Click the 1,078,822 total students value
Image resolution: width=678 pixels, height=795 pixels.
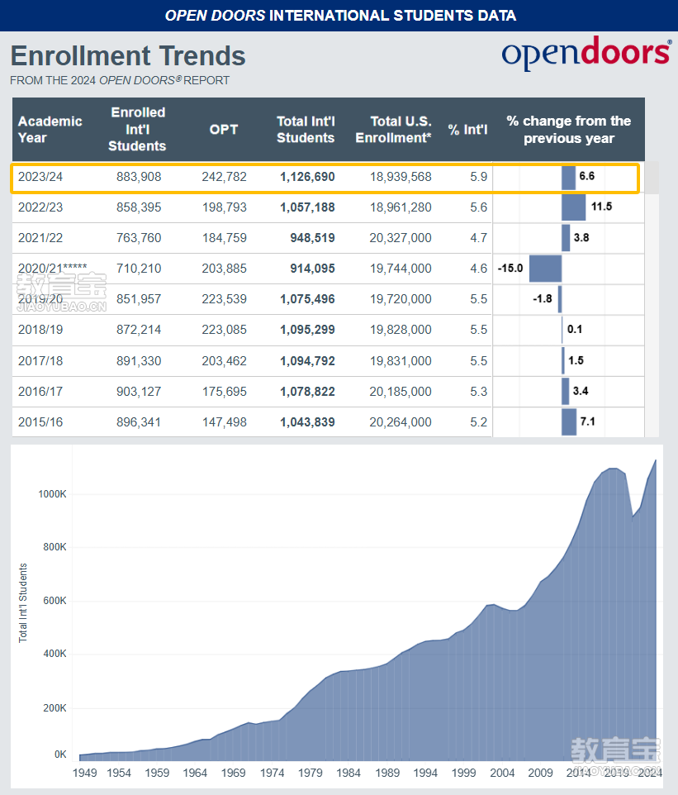pos(307,392)
